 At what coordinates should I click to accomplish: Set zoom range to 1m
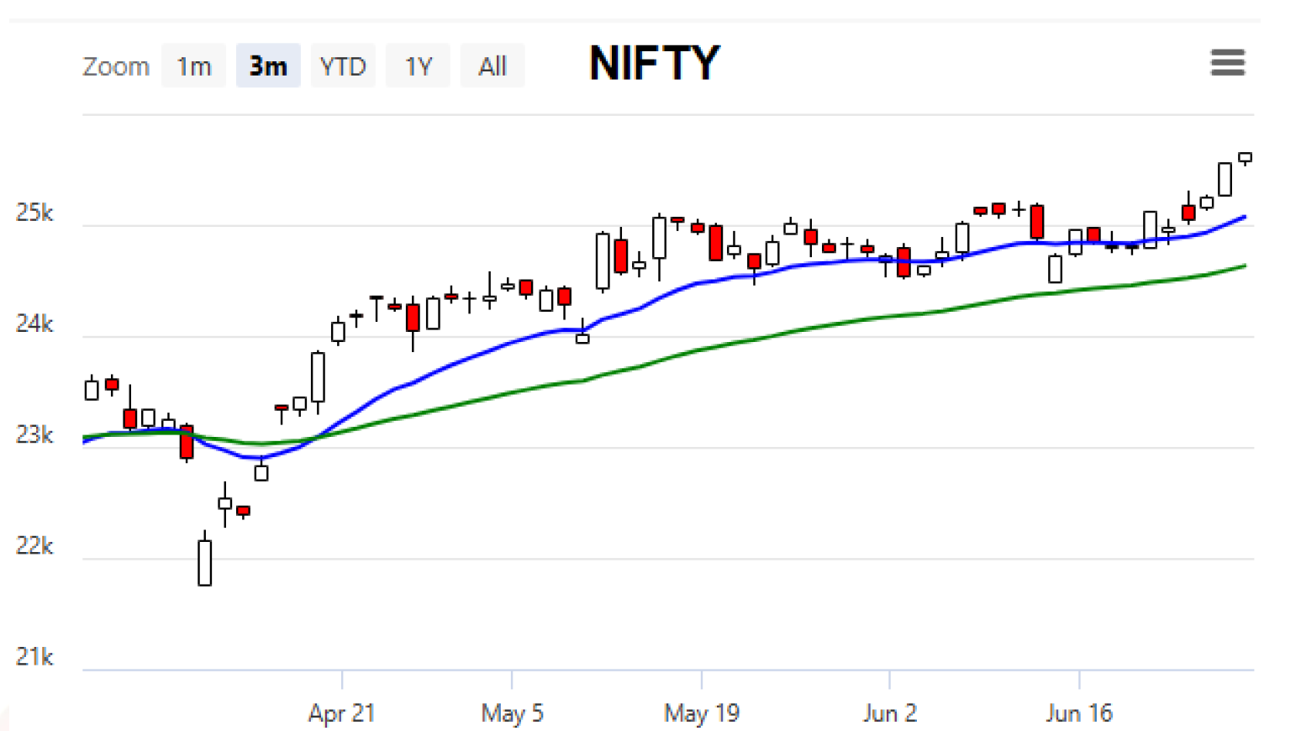[x=193, y=66]
